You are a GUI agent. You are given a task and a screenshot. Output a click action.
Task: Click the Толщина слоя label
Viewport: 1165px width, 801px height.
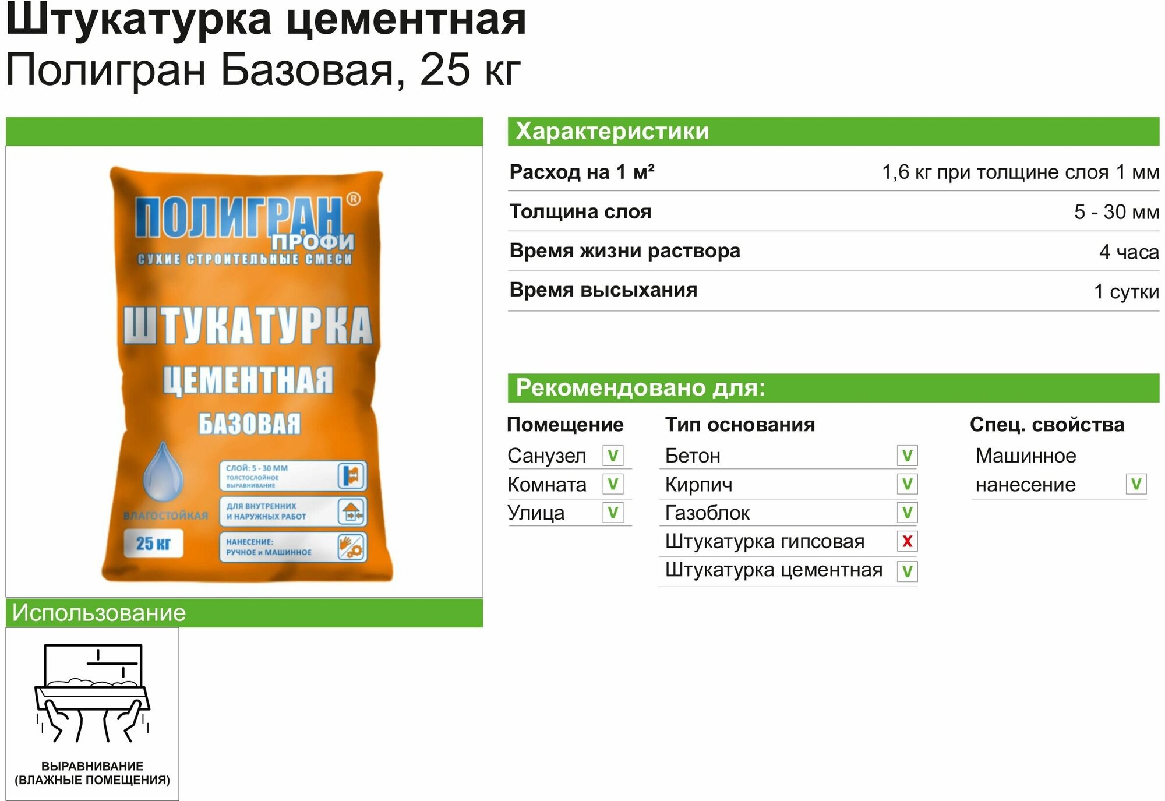coord(580,211)
